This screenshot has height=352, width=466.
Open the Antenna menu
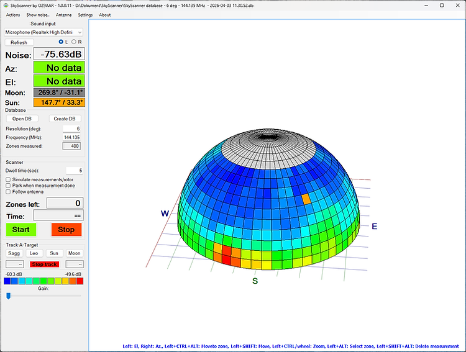tap(63, 14)
